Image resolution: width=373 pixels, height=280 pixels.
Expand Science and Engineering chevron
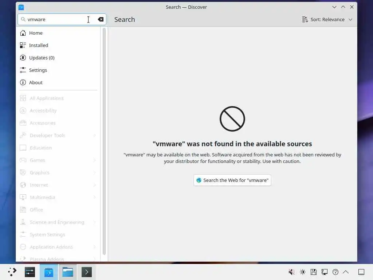[x=95, y=222]
